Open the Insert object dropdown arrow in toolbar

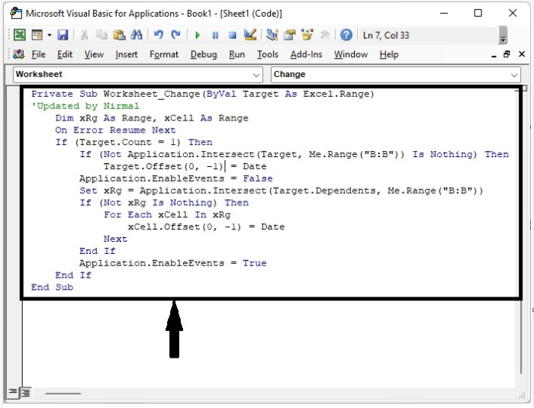(50, 35)
